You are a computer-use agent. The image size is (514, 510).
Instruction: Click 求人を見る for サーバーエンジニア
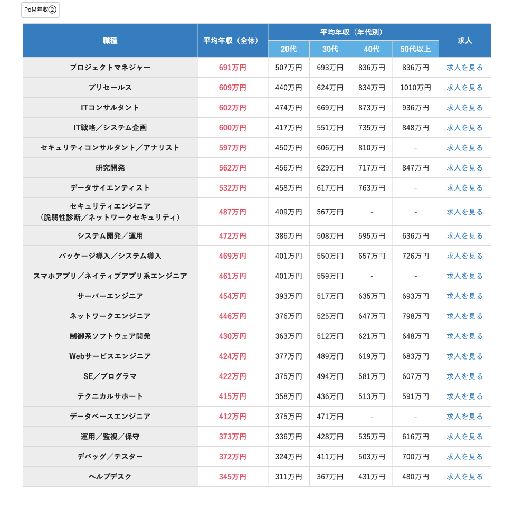464,296
